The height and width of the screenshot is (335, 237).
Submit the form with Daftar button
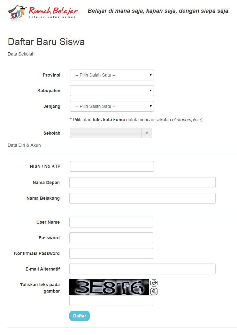(x=79, y=316)
